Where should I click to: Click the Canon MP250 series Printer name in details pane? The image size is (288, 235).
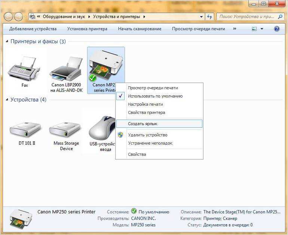click(x=66, y=212)
